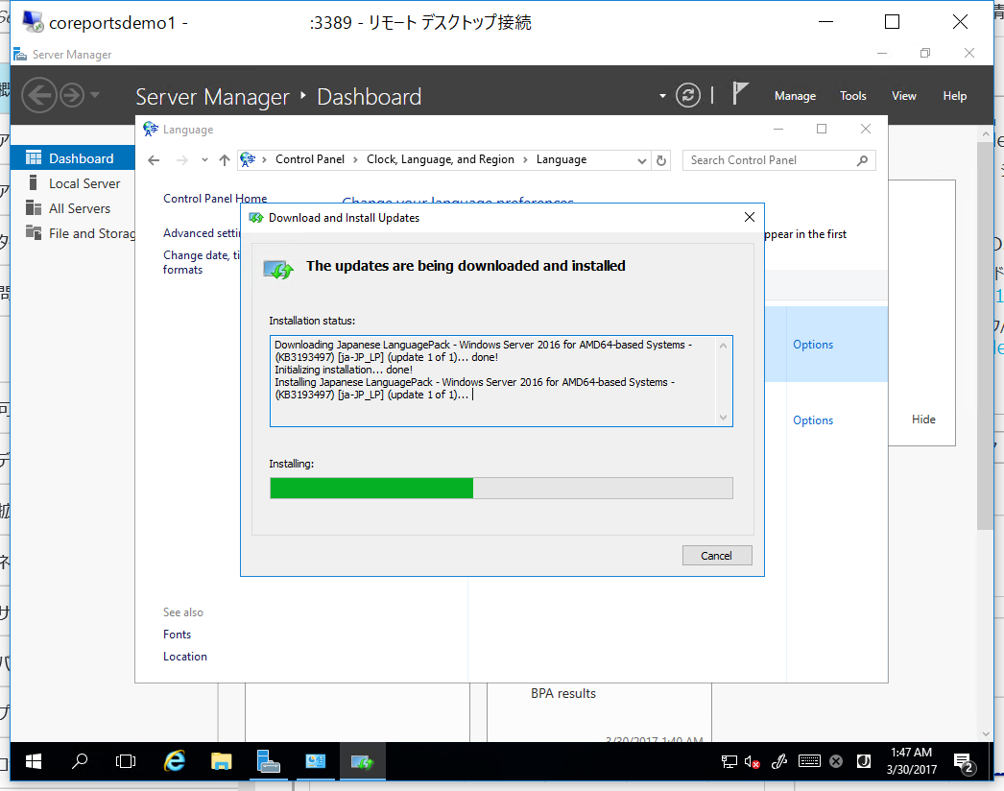Open the View menu

point(903,95)
